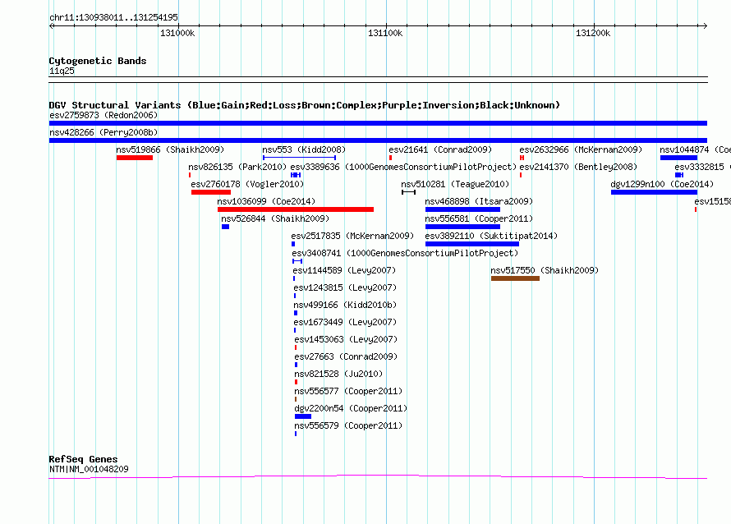Open the nsv556579 (Cooper2011) label
Screen dimensions: 731x524
[348, 425]
